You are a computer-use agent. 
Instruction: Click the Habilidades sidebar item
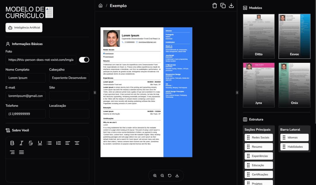pos(294,147)
